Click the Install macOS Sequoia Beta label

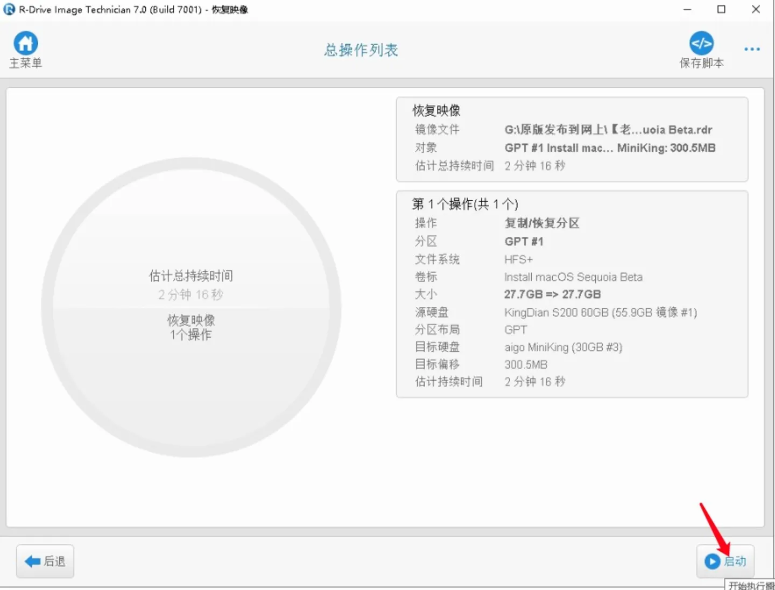point(573,277)
